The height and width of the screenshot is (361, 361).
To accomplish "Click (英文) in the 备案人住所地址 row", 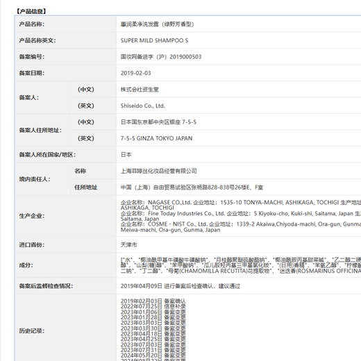I will pos(85,138).
